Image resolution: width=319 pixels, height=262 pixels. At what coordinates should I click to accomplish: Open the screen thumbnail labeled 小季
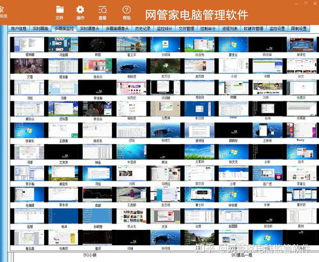click(x=233, y=173)
